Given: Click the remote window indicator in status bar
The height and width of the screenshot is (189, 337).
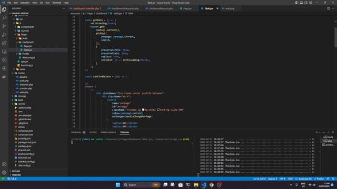Looking at the screenshot, I should [3, 178].
